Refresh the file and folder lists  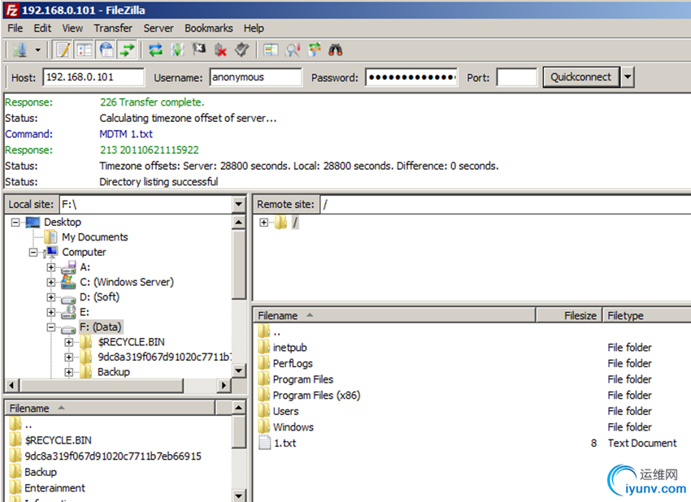click(x=155, y=50)
